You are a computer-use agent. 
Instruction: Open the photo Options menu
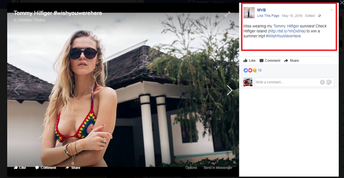point(191,167)
